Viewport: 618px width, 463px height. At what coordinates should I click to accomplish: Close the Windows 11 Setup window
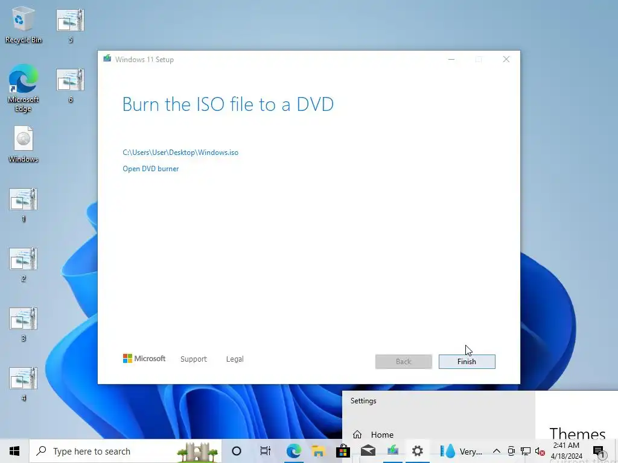pos(506,59)
